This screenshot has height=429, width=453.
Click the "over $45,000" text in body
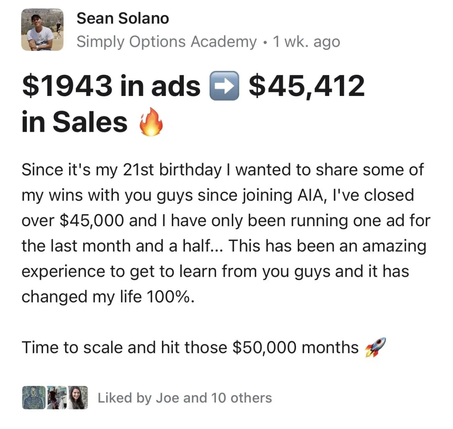(x=72, y=221)
